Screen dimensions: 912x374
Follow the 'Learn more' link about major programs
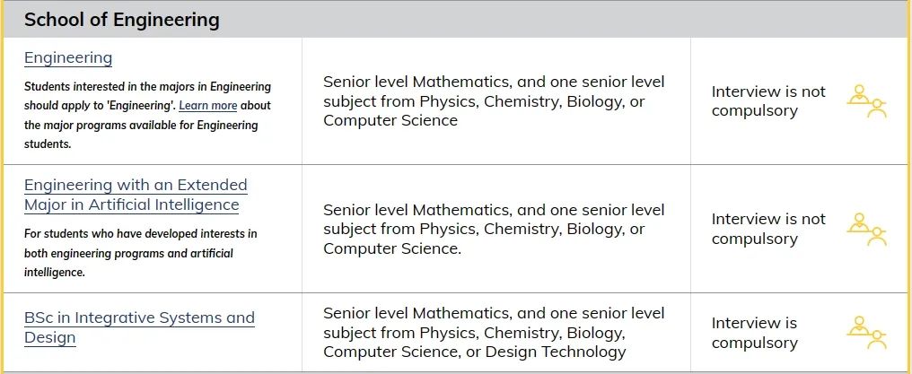[208, 106]
